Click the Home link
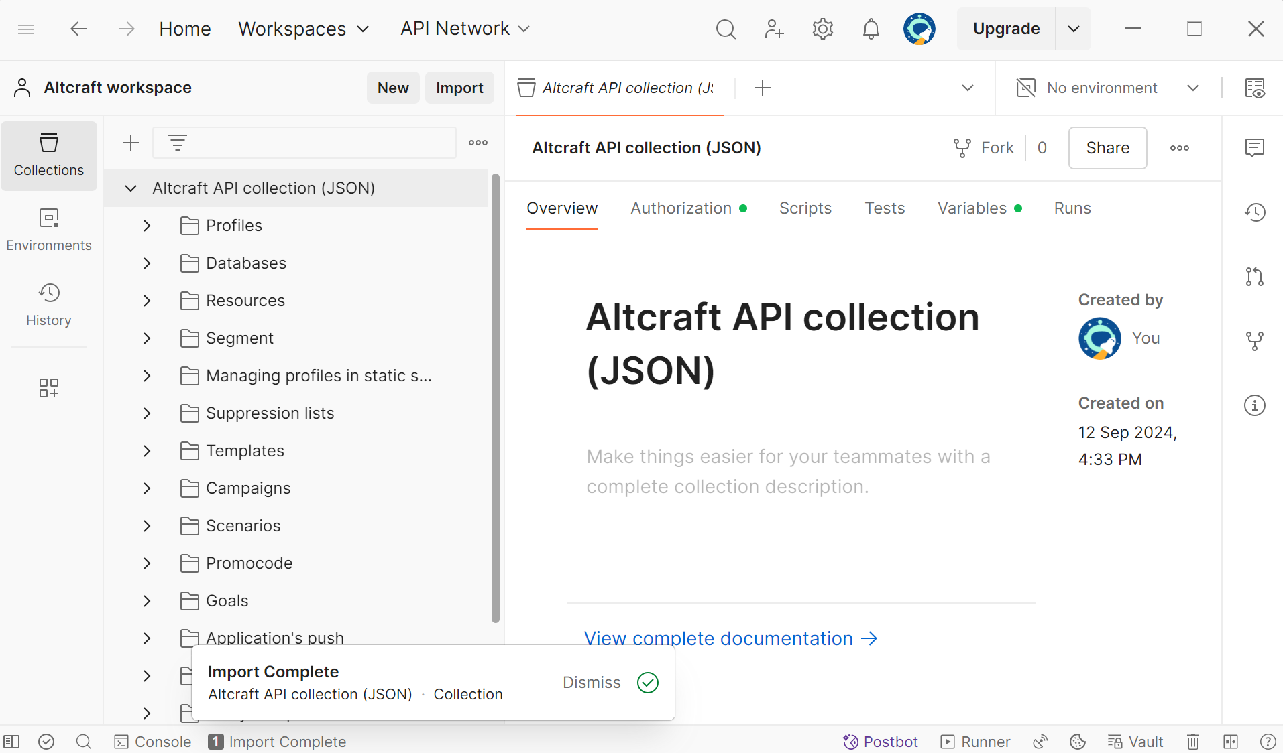The image size is (1283, 753). (185, 29)
